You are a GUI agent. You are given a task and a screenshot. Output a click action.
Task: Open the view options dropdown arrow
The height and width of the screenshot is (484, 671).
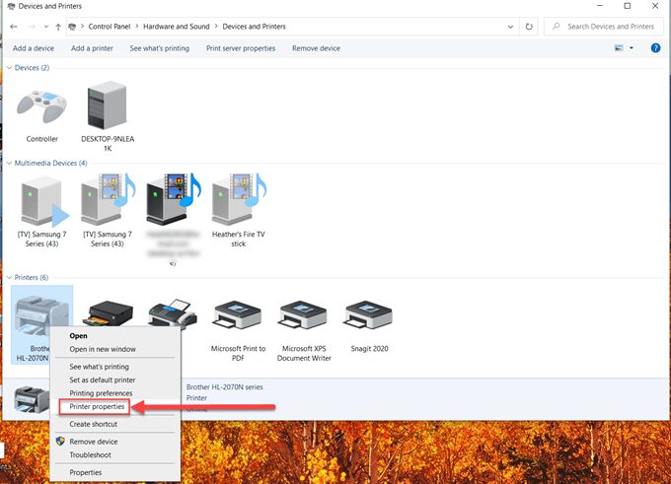click(632, 47)
